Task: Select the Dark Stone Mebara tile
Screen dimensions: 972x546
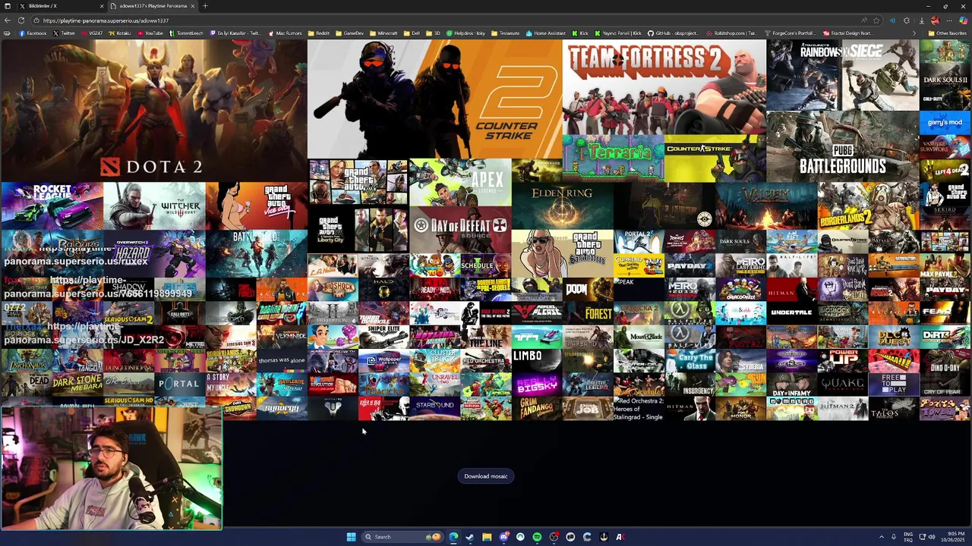Action: (77, 384)
